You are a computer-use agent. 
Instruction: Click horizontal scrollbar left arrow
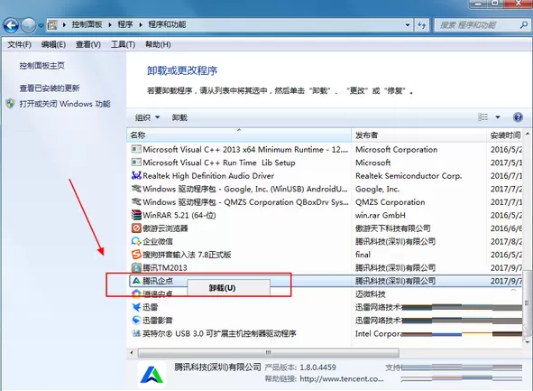pos(132,352)
